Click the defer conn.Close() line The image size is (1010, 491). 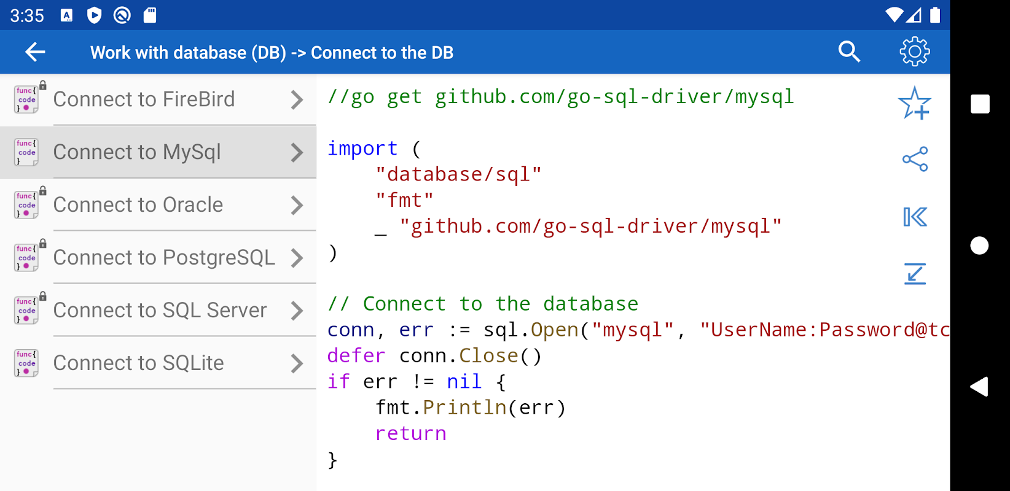434,356
